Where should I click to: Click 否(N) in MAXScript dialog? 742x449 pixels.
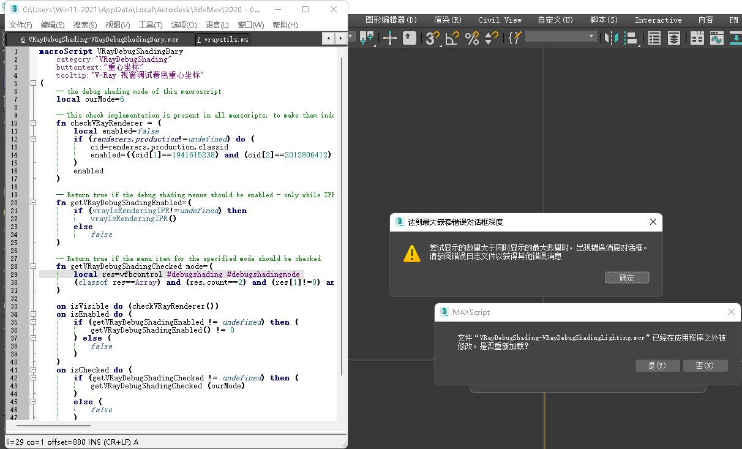point(705,366)
